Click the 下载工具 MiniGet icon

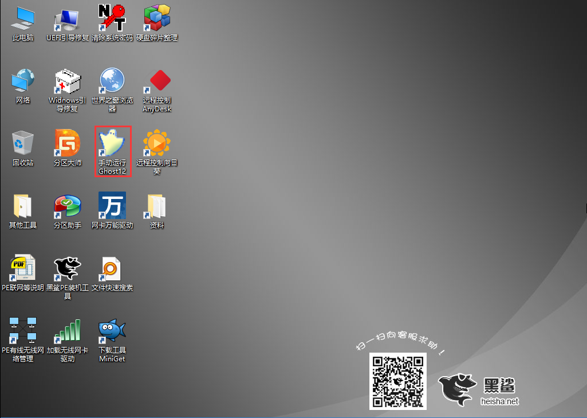112,331
